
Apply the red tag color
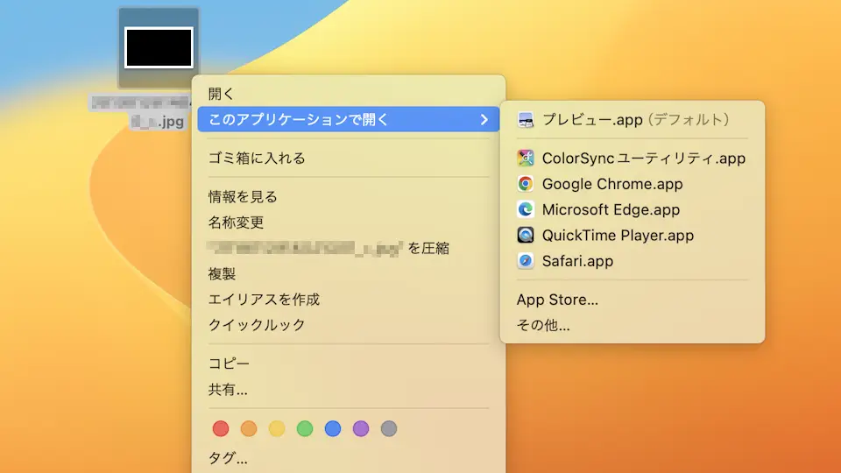point(221,428)
